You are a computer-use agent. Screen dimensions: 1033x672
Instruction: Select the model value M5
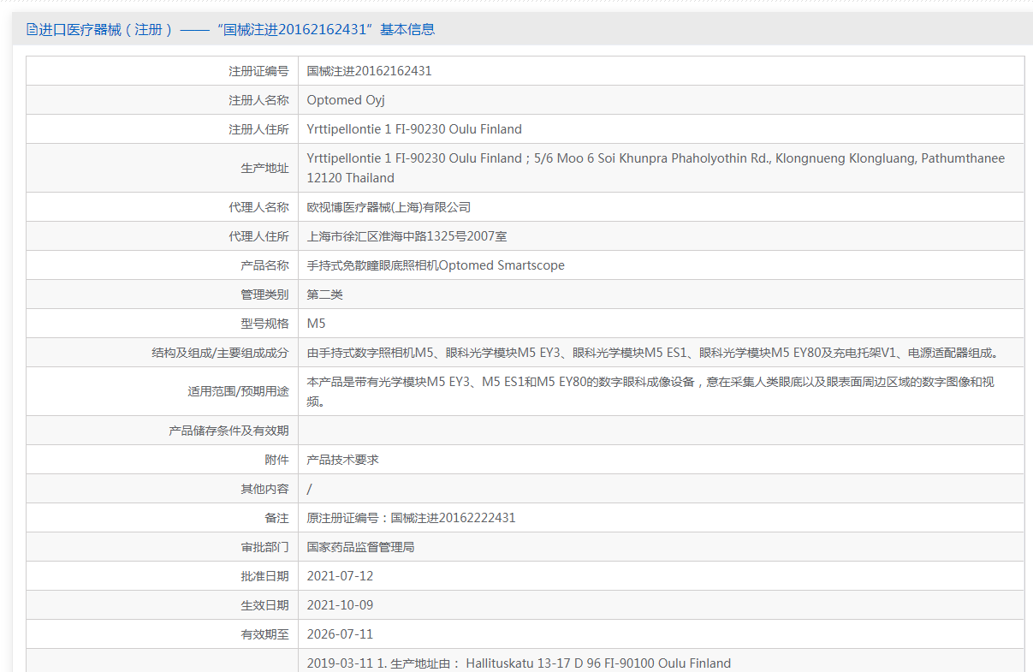(x=316, y=324)
